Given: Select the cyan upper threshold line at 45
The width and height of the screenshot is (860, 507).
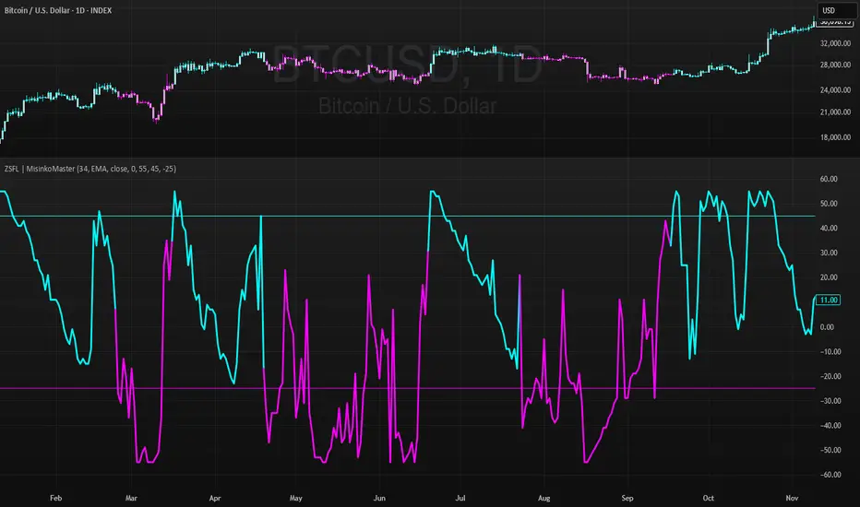Looking at the screenshot, I should coord(408,216).
